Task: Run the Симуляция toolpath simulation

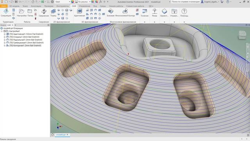Action: pos(6,13)
